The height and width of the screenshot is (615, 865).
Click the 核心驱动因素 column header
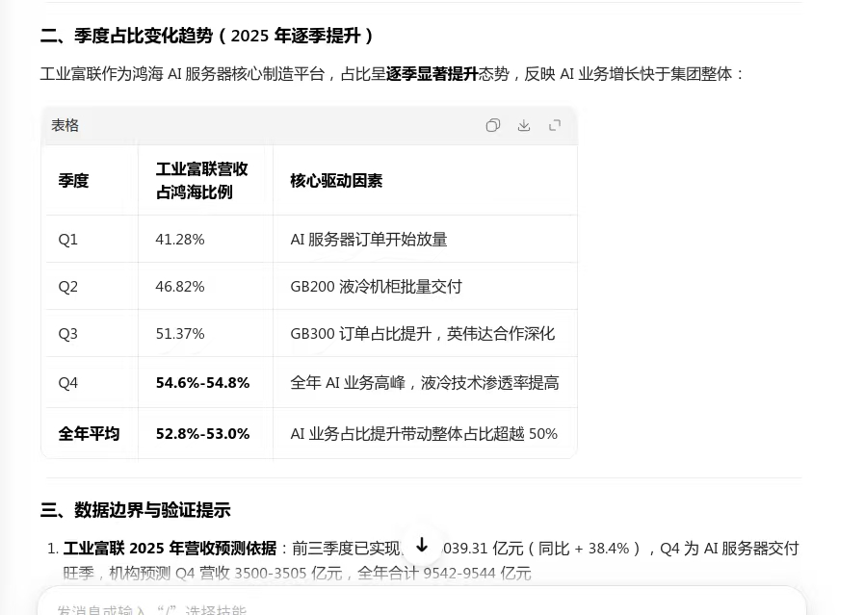pos(336,180)
